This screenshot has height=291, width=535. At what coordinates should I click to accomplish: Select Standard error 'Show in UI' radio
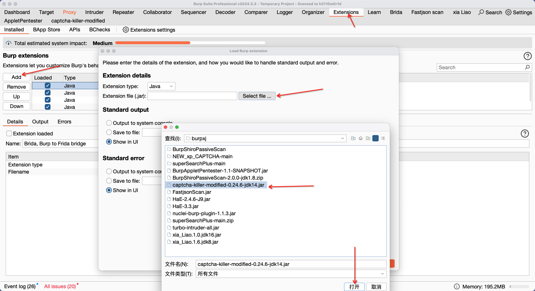click(109, 190)
